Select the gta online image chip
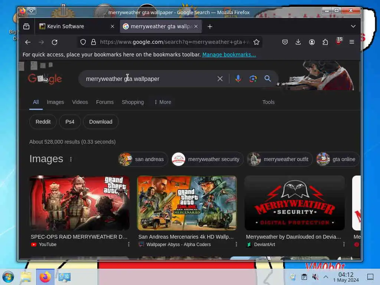The height and width of the screenshot is (285, 380). pyautogui.click(x=338, y=159)
